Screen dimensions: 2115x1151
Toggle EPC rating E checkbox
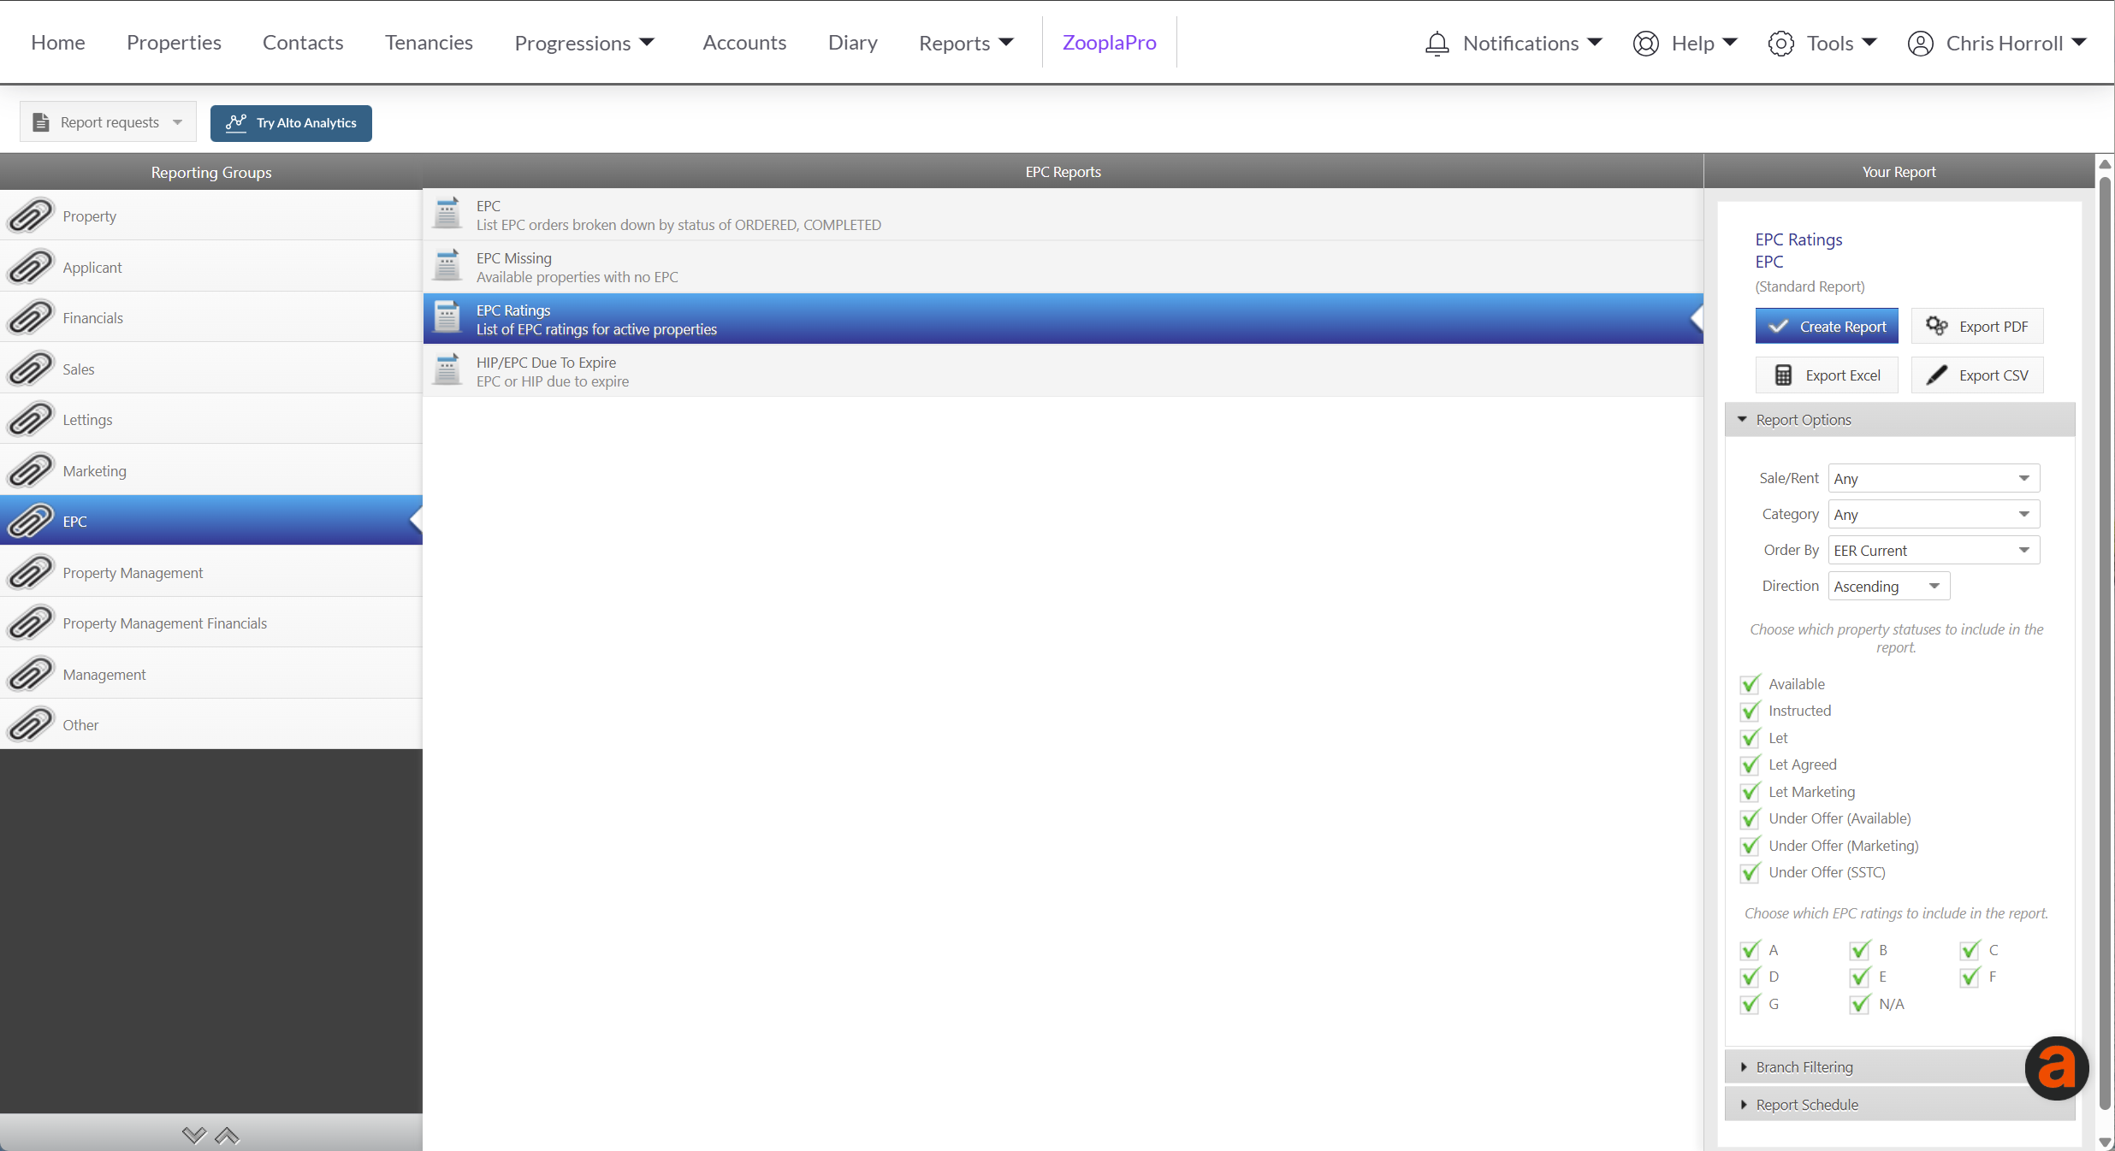click(1860, 977)
